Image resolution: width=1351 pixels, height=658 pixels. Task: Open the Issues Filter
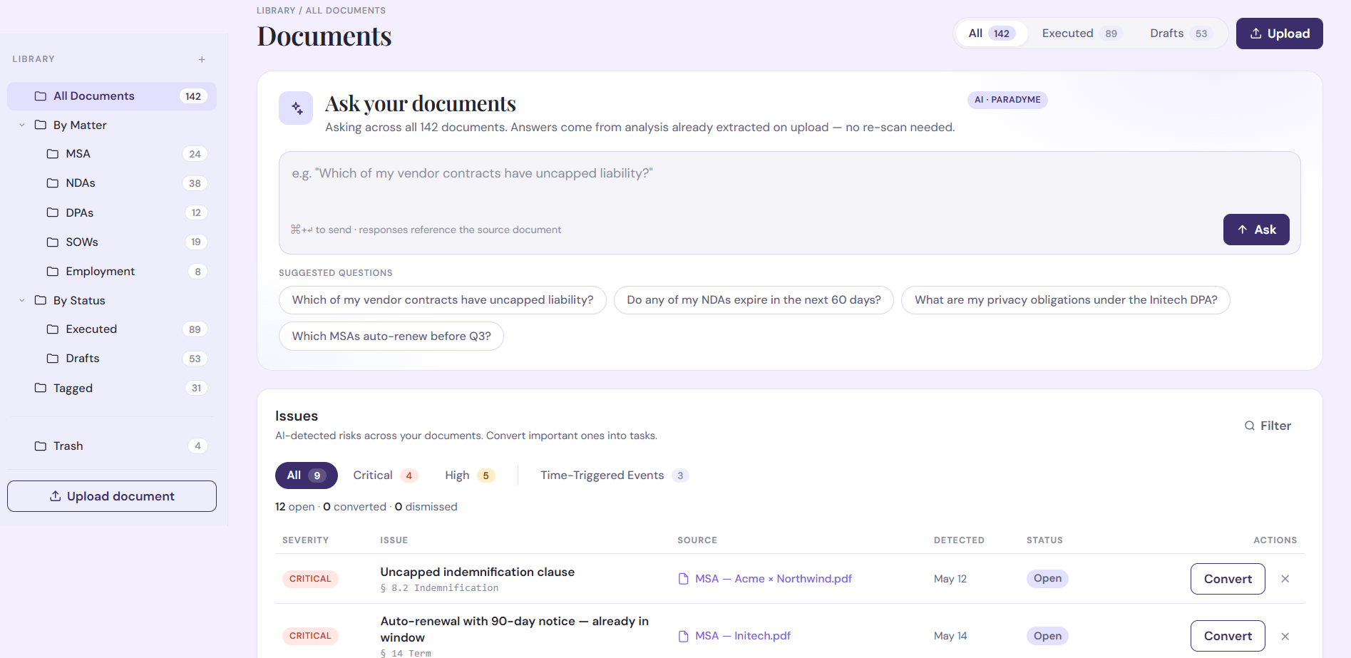point(1268,426)
